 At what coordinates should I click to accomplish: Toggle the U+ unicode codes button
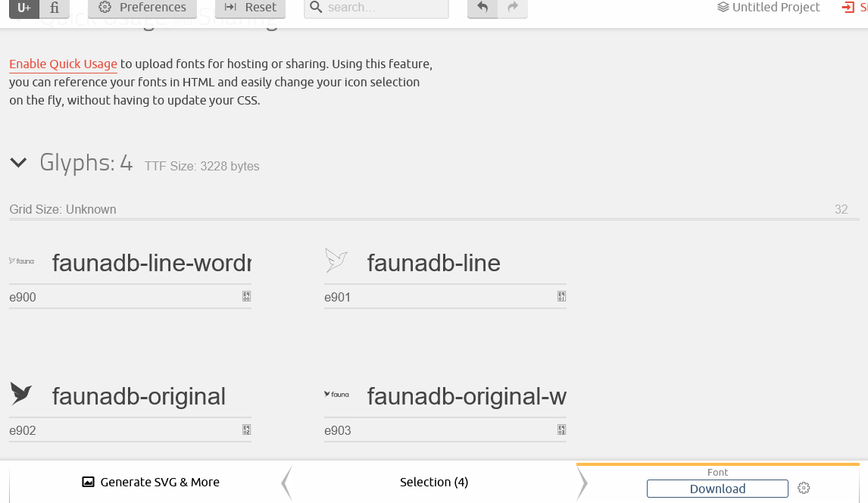[23, 8]
